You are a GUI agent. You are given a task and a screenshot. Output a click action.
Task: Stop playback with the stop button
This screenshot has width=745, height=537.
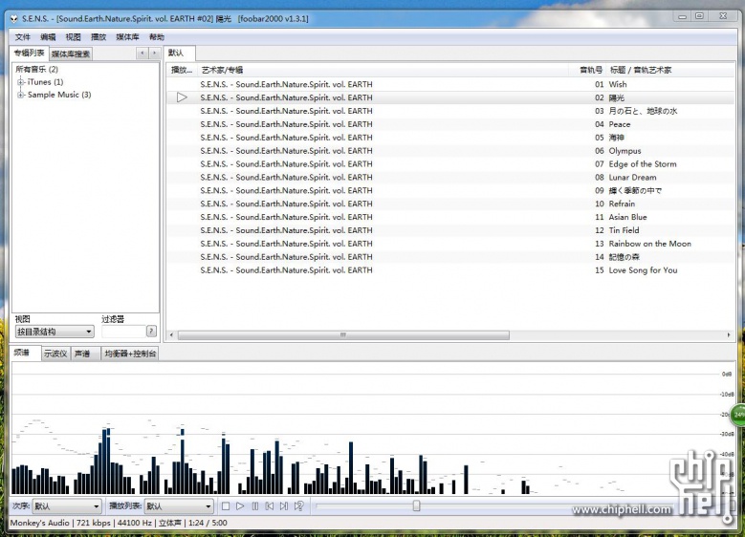[x=226, y=506]
